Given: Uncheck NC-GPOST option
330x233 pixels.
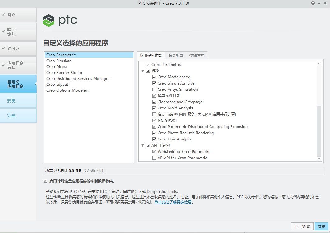Looking at the screenshot, I should (154, 121).
